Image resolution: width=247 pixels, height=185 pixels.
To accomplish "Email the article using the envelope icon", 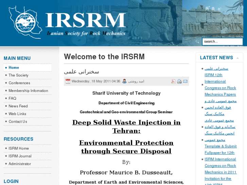I will tap(185, 81).
